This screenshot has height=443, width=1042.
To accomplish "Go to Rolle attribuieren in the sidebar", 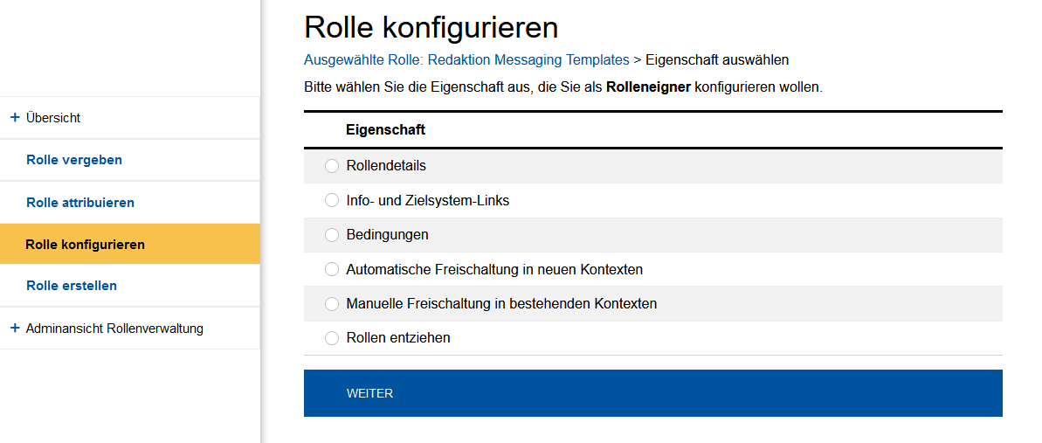I will 80,203.
